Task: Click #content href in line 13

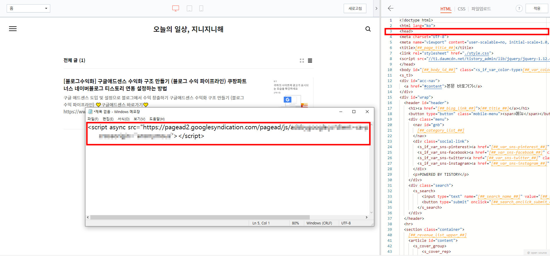Action: pos(433,86)
